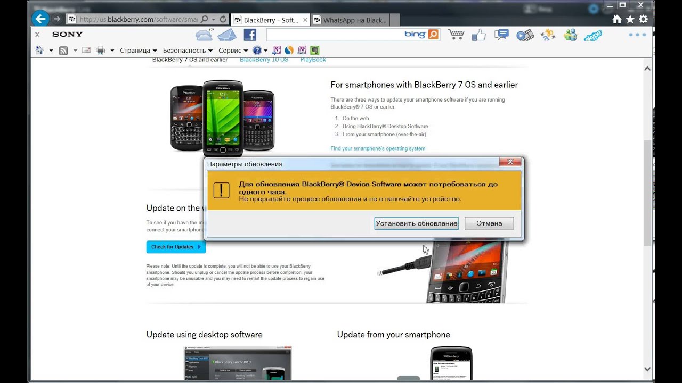Click the browser forward arrow
Viewport: 682px width, 383px height.
point(58,19)
